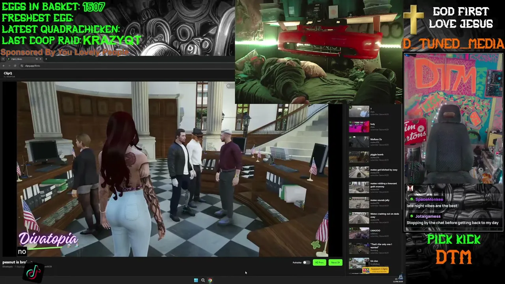Click the TikTok logo overlay
This screenshot has width=505, height=284.
pyautogui.click(x=33, y=272)
